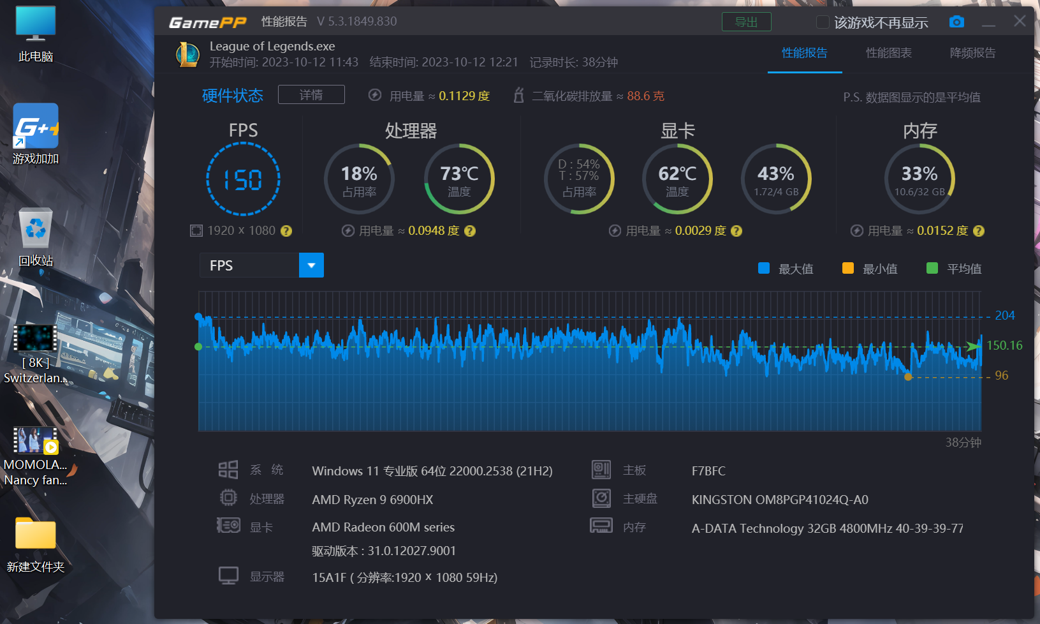Viewport: 1040px width, 624px height.
Task: Click the League of Legends game icon
Action: [x=187, y=54]
